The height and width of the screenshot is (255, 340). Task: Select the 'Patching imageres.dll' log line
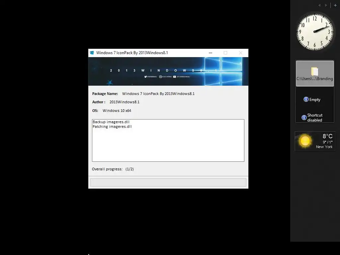tap(112, 127)
